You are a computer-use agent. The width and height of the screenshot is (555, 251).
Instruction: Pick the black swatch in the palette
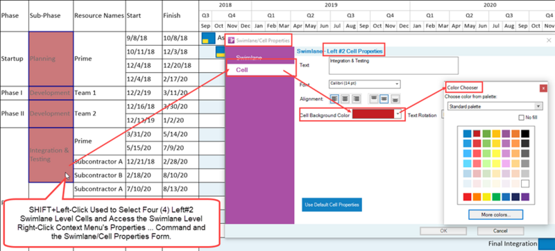tap(525, 134)
